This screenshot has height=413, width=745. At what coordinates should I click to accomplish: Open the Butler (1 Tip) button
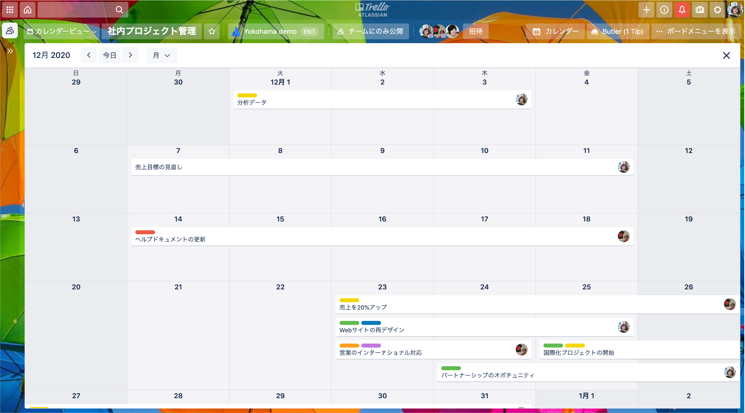[x=618, y=32]
